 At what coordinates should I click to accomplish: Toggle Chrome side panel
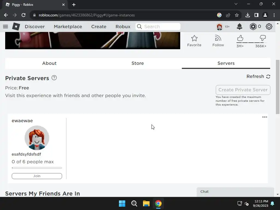click(x=256, y=15)
